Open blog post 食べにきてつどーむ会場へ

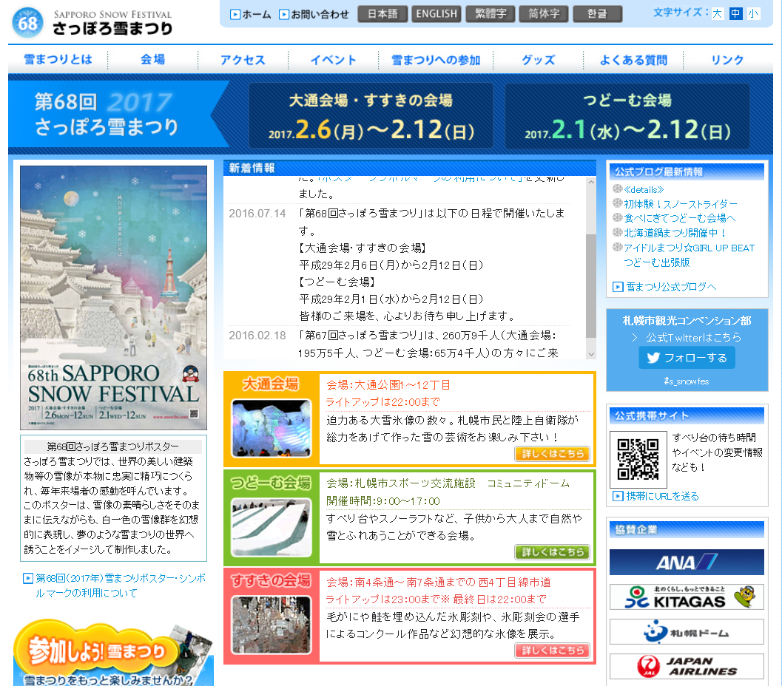tap(679, 218)
